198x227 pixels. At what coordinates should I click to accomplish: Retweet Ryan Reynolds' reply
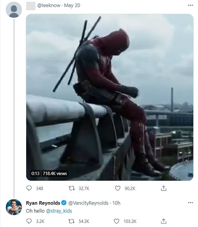(72, 221)
